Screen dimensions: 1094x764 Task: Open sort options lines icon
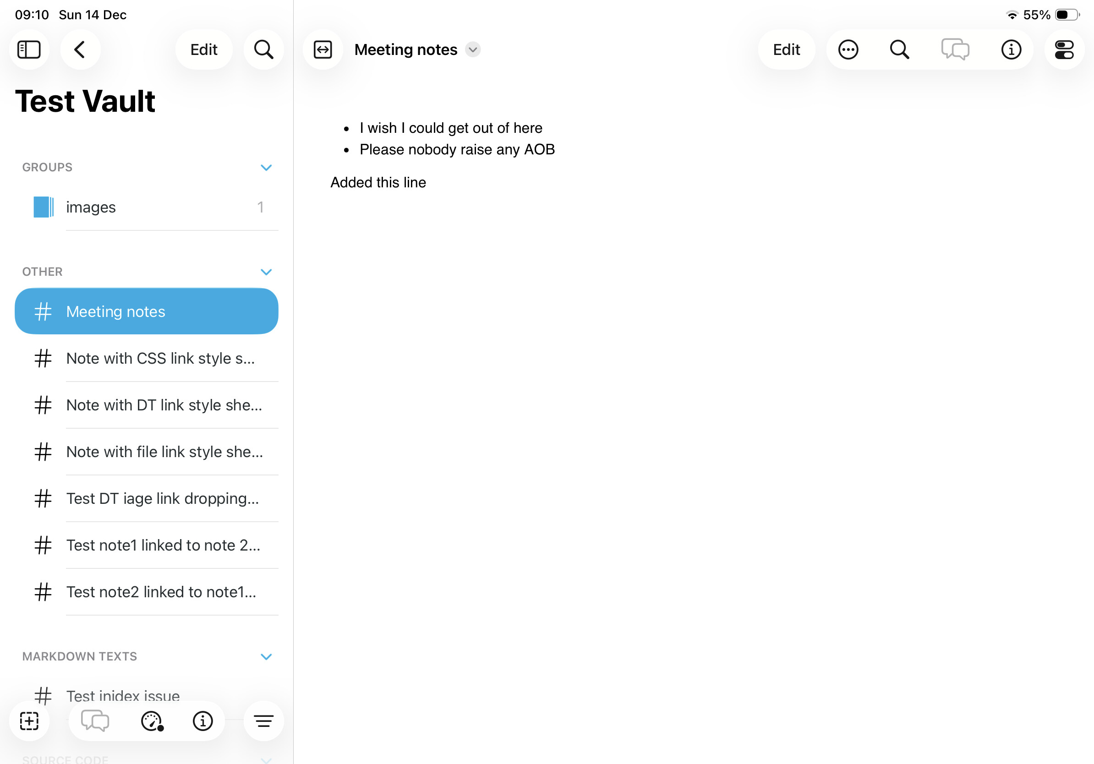tap(263, 720)
